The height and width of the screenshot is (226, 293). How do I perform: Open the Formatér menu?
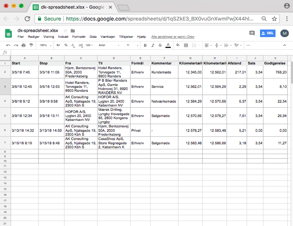coord(79,37)
